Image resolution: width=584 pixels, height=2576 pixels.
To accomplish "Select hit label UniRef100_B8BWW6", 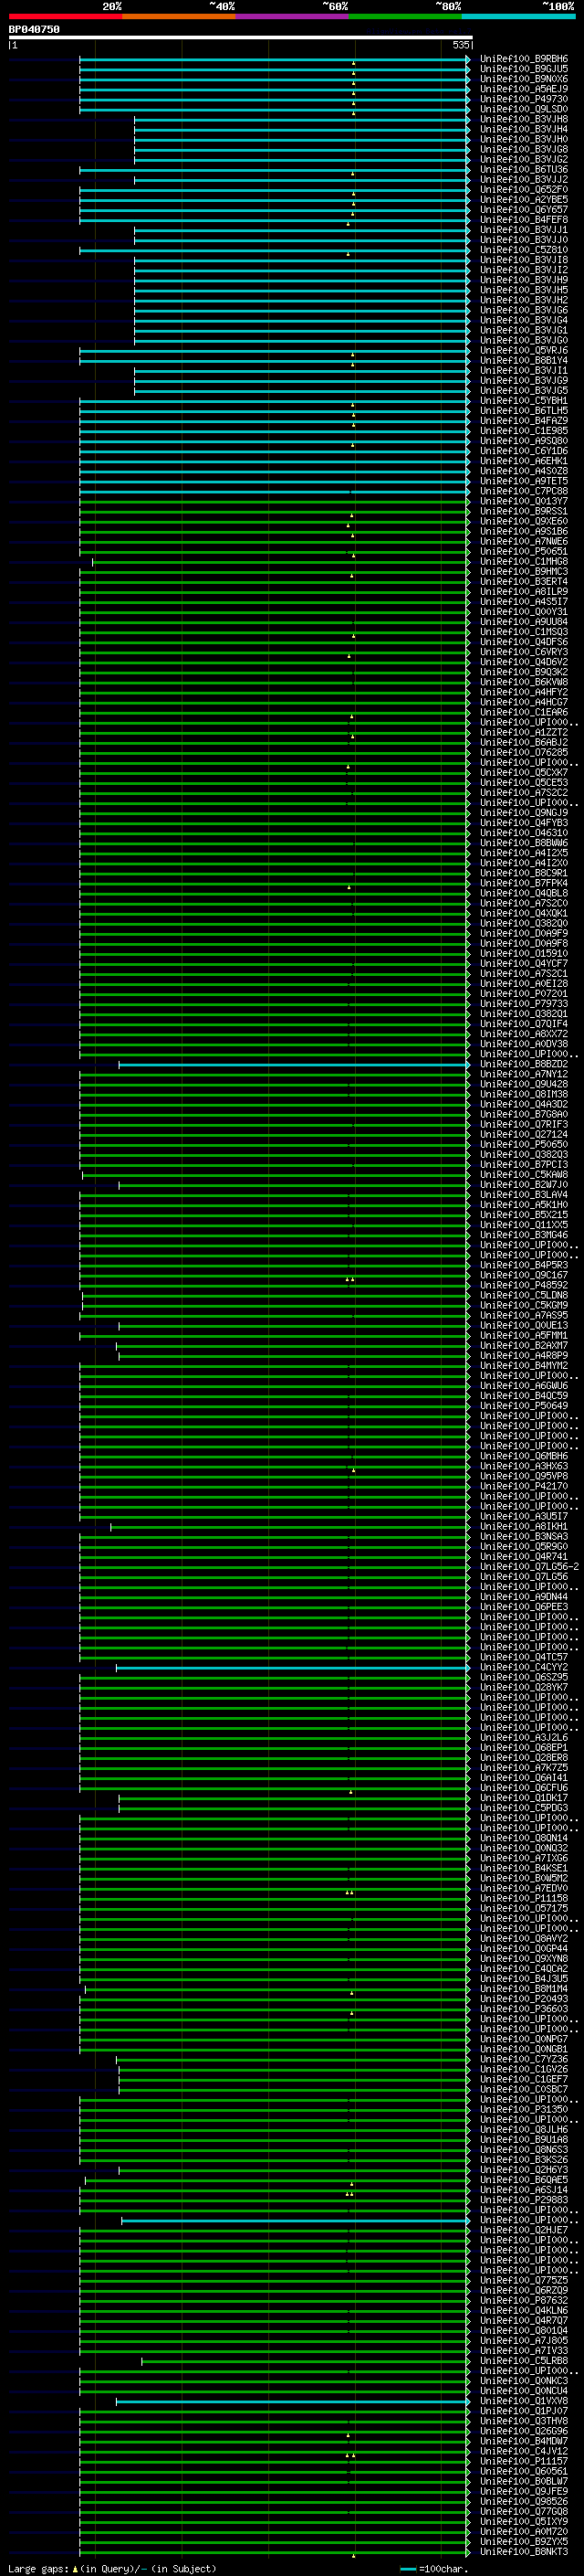I will (x=524, y=843).
